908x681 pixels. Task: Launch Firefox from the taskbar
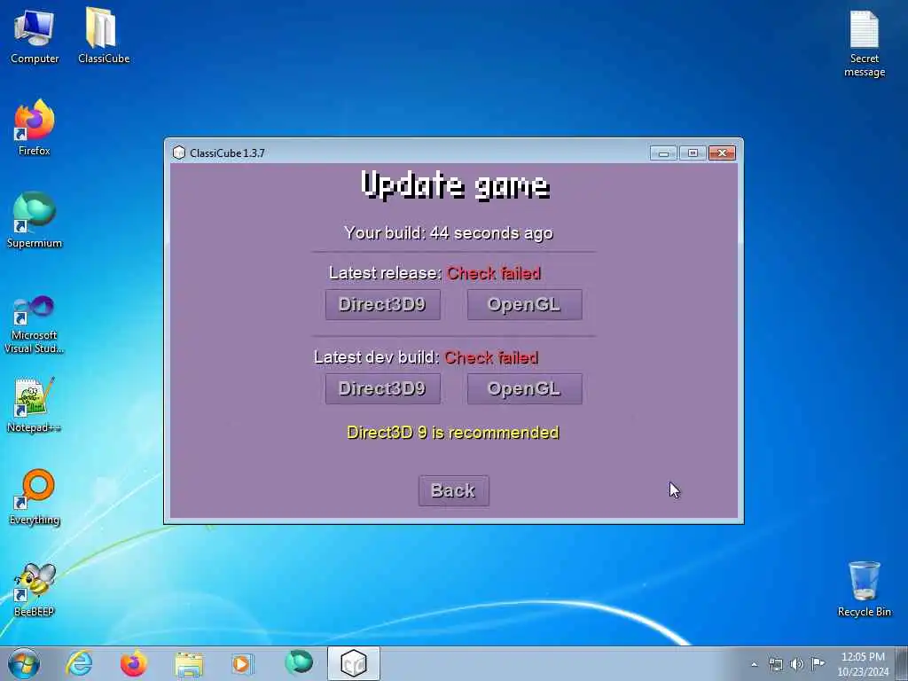point(133,663)
